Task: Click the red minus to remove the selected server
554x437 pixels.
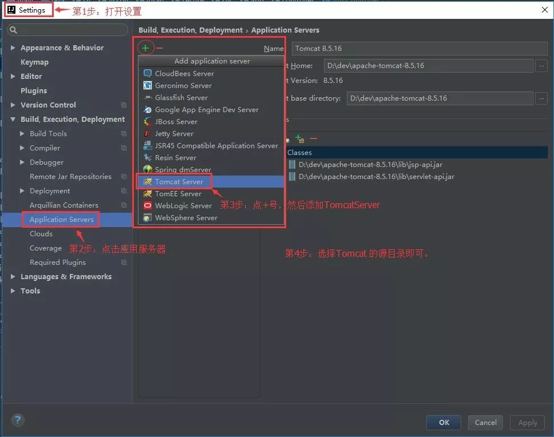Action: point(159,47)
